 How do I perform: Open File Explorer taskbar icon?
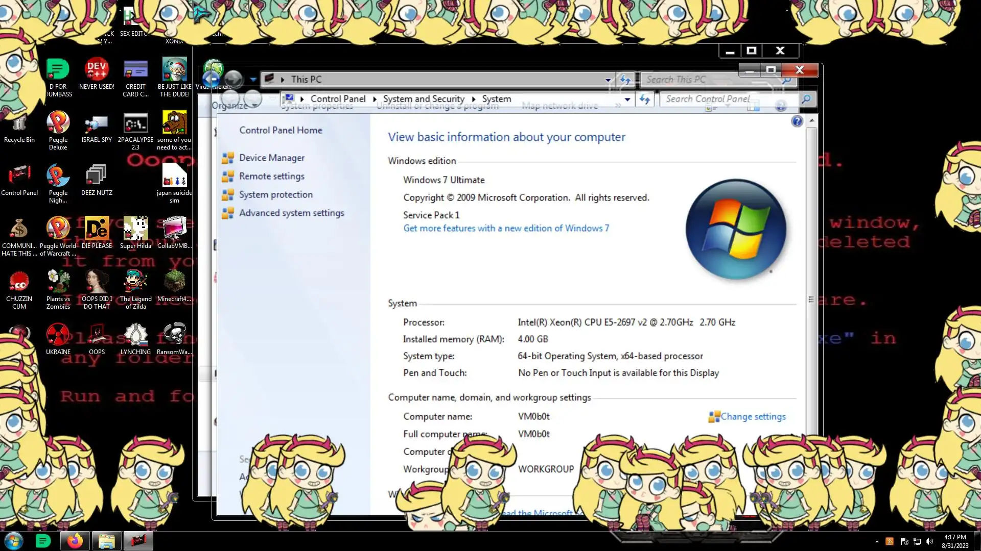tap(106, 541)
